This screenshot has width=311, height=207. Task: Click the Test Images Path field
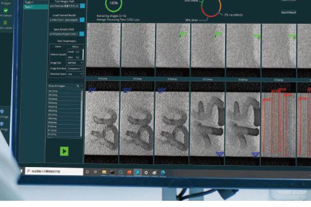64,6
